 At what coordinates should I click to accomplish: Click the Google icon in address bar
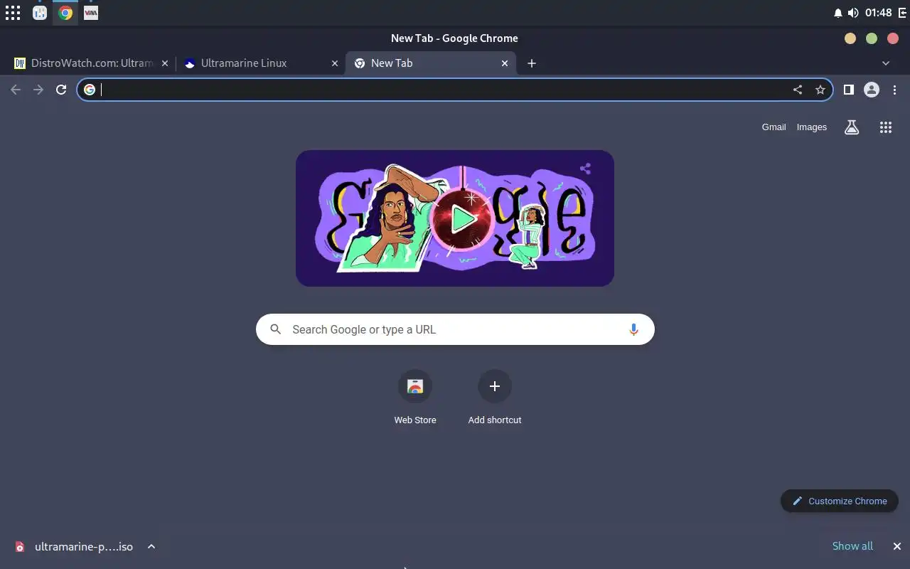90,90
